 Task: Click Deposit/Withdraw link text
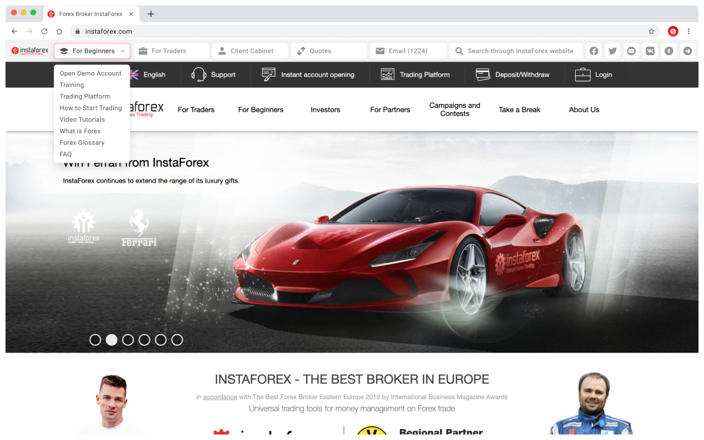[522, 74]
